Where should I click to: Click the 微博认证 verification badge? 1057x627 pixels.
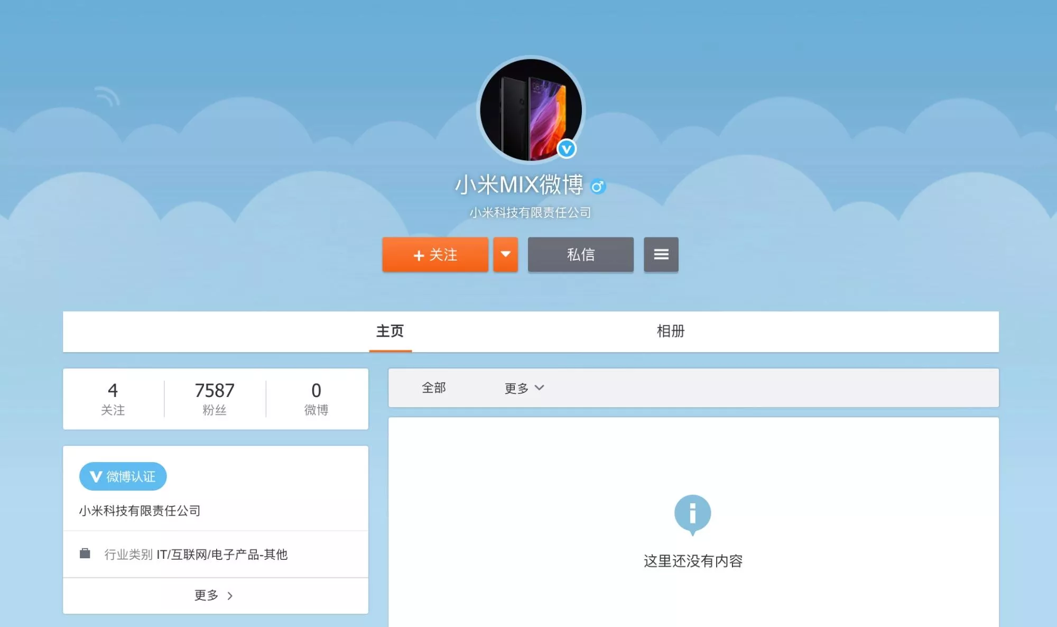[123, 477]
